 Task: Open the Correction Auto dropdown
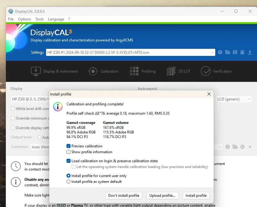[40, 147]
